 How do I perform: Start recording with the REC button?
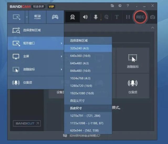(x=140, y=17)
